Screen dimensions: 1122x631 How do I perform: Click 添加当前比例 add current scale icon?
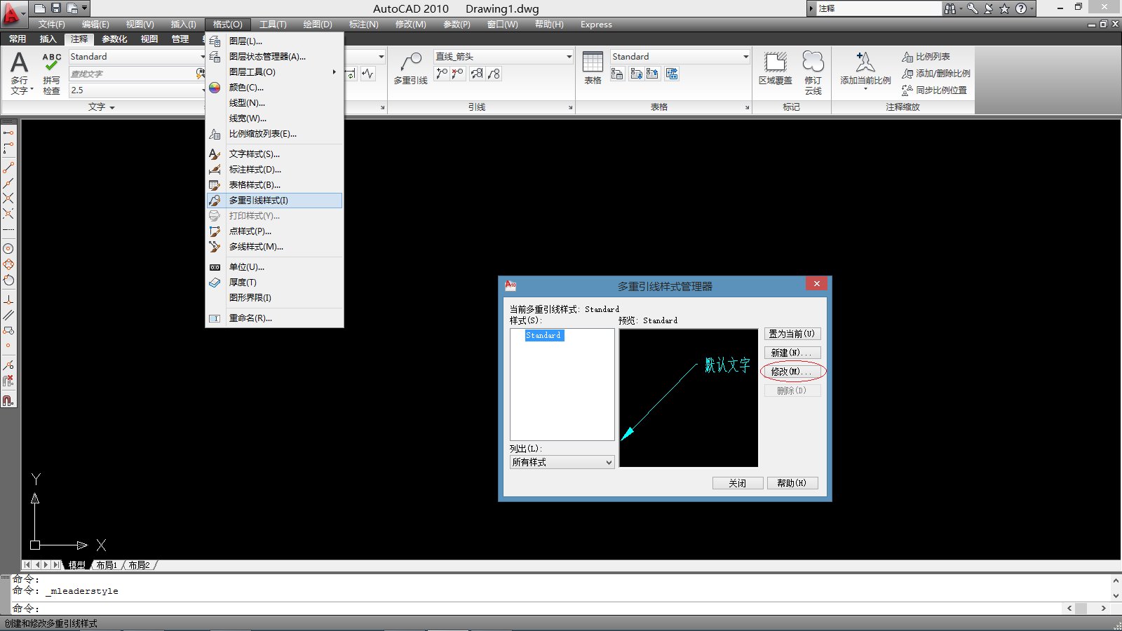865,68
